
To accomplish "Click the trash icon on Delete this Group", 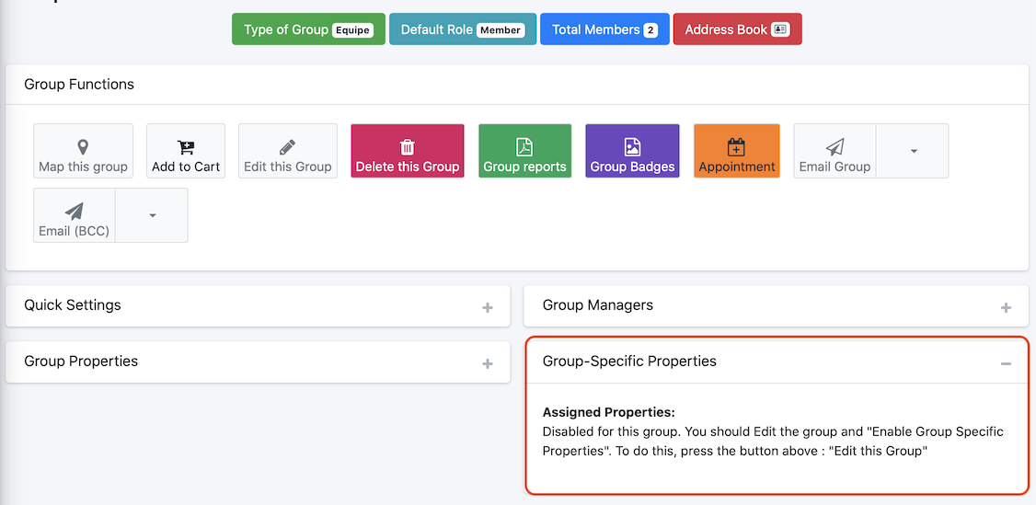I will pos(407,146).
